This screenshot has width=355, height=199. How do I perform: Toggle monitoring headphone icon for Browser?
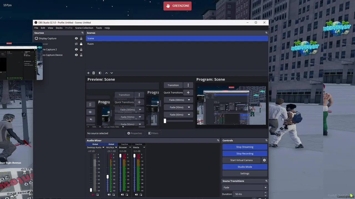127,195
